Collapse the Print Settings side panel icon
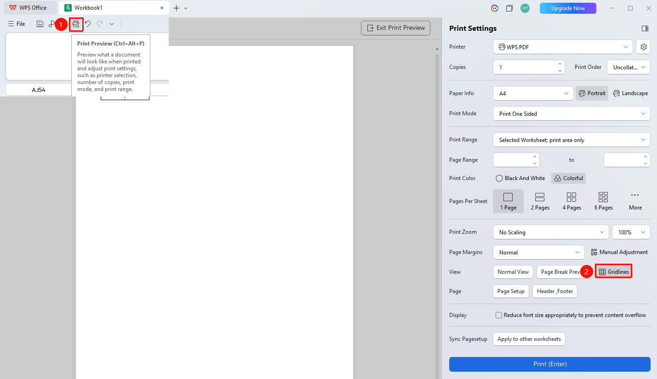 point(645,28)
